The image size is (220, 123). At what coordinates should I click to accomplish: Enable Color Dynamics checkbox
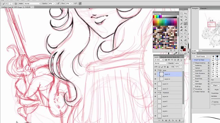click(194, 73)
